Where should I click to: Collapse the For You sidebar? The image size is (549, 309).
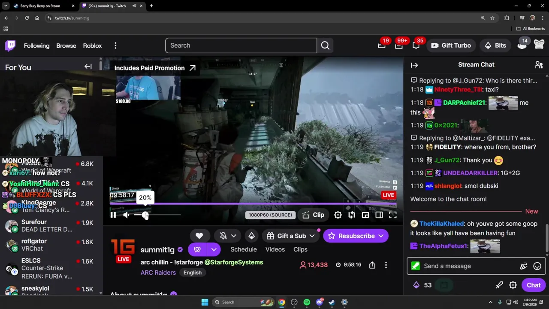[88, 67]
